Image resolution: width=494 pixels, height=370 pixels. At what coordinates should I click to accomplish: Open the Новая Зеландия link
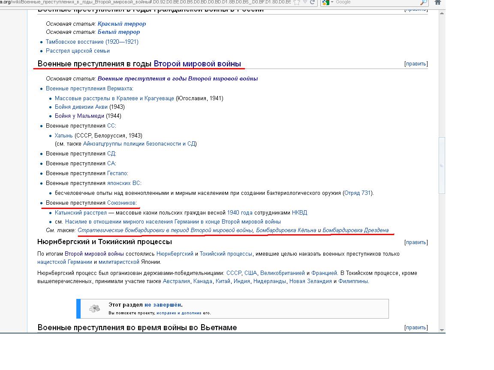pyautogui.click(x=310, y=281)
